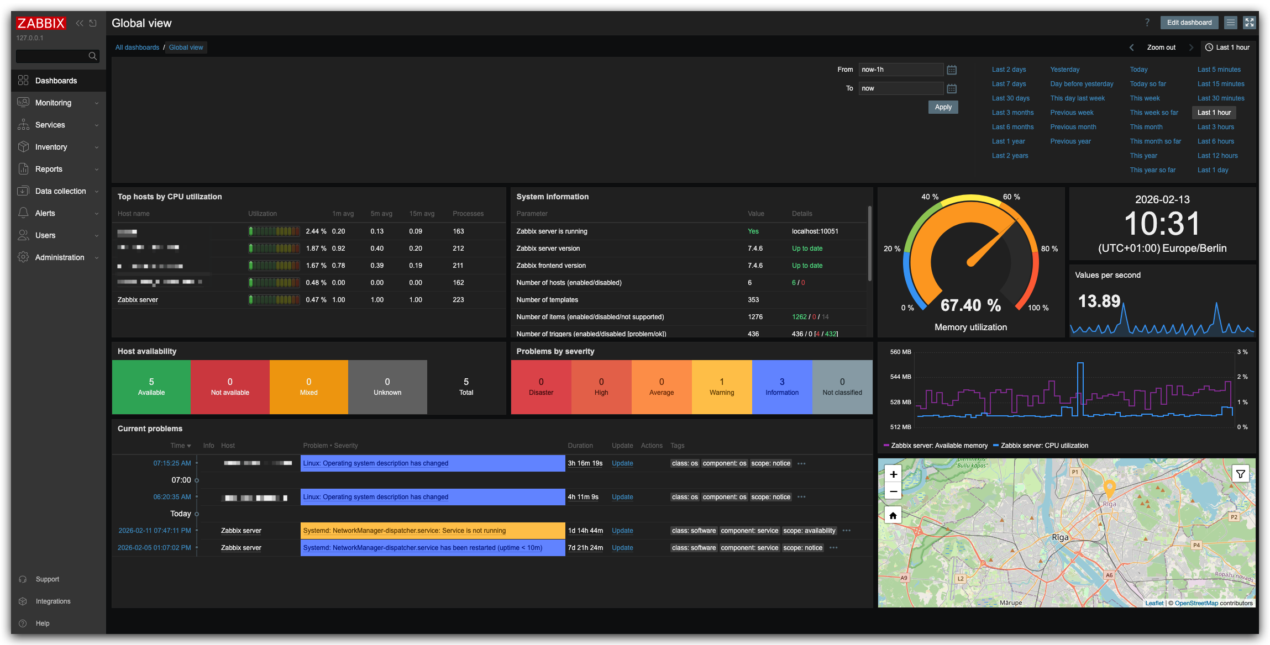Expand the Inventory menu chevron
The image size is (1270, 645).
[x=97, y=147]
